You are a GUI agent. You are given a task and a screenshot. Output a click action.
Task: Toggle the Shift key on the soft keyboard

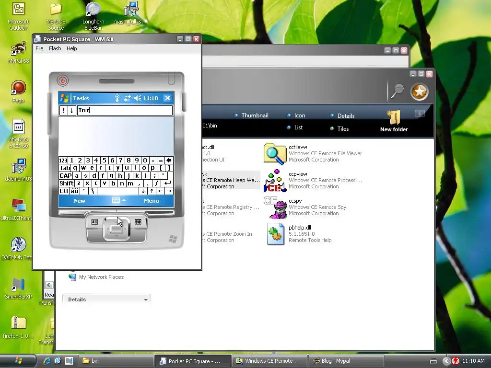pyautogui.click(x=66, y=184)
